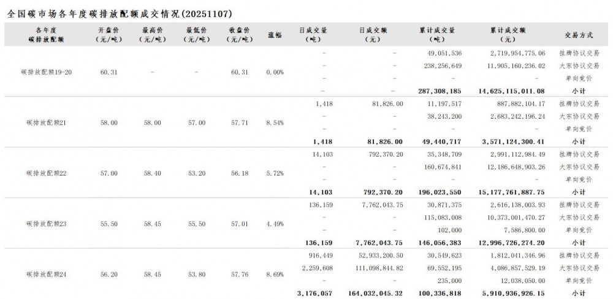The width and height of the screenshot is (613, 299).
Task: Select the 碳排放配额24 row label
Action: tap(46, 275)
